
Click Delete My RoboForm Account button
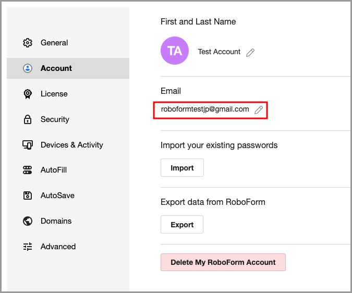[x=223, y=262]
